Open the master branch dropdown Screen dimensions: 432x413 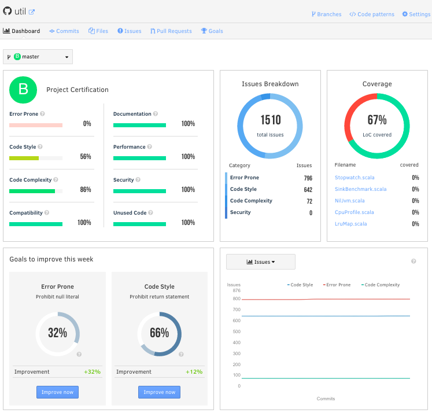tap(38, 57)
